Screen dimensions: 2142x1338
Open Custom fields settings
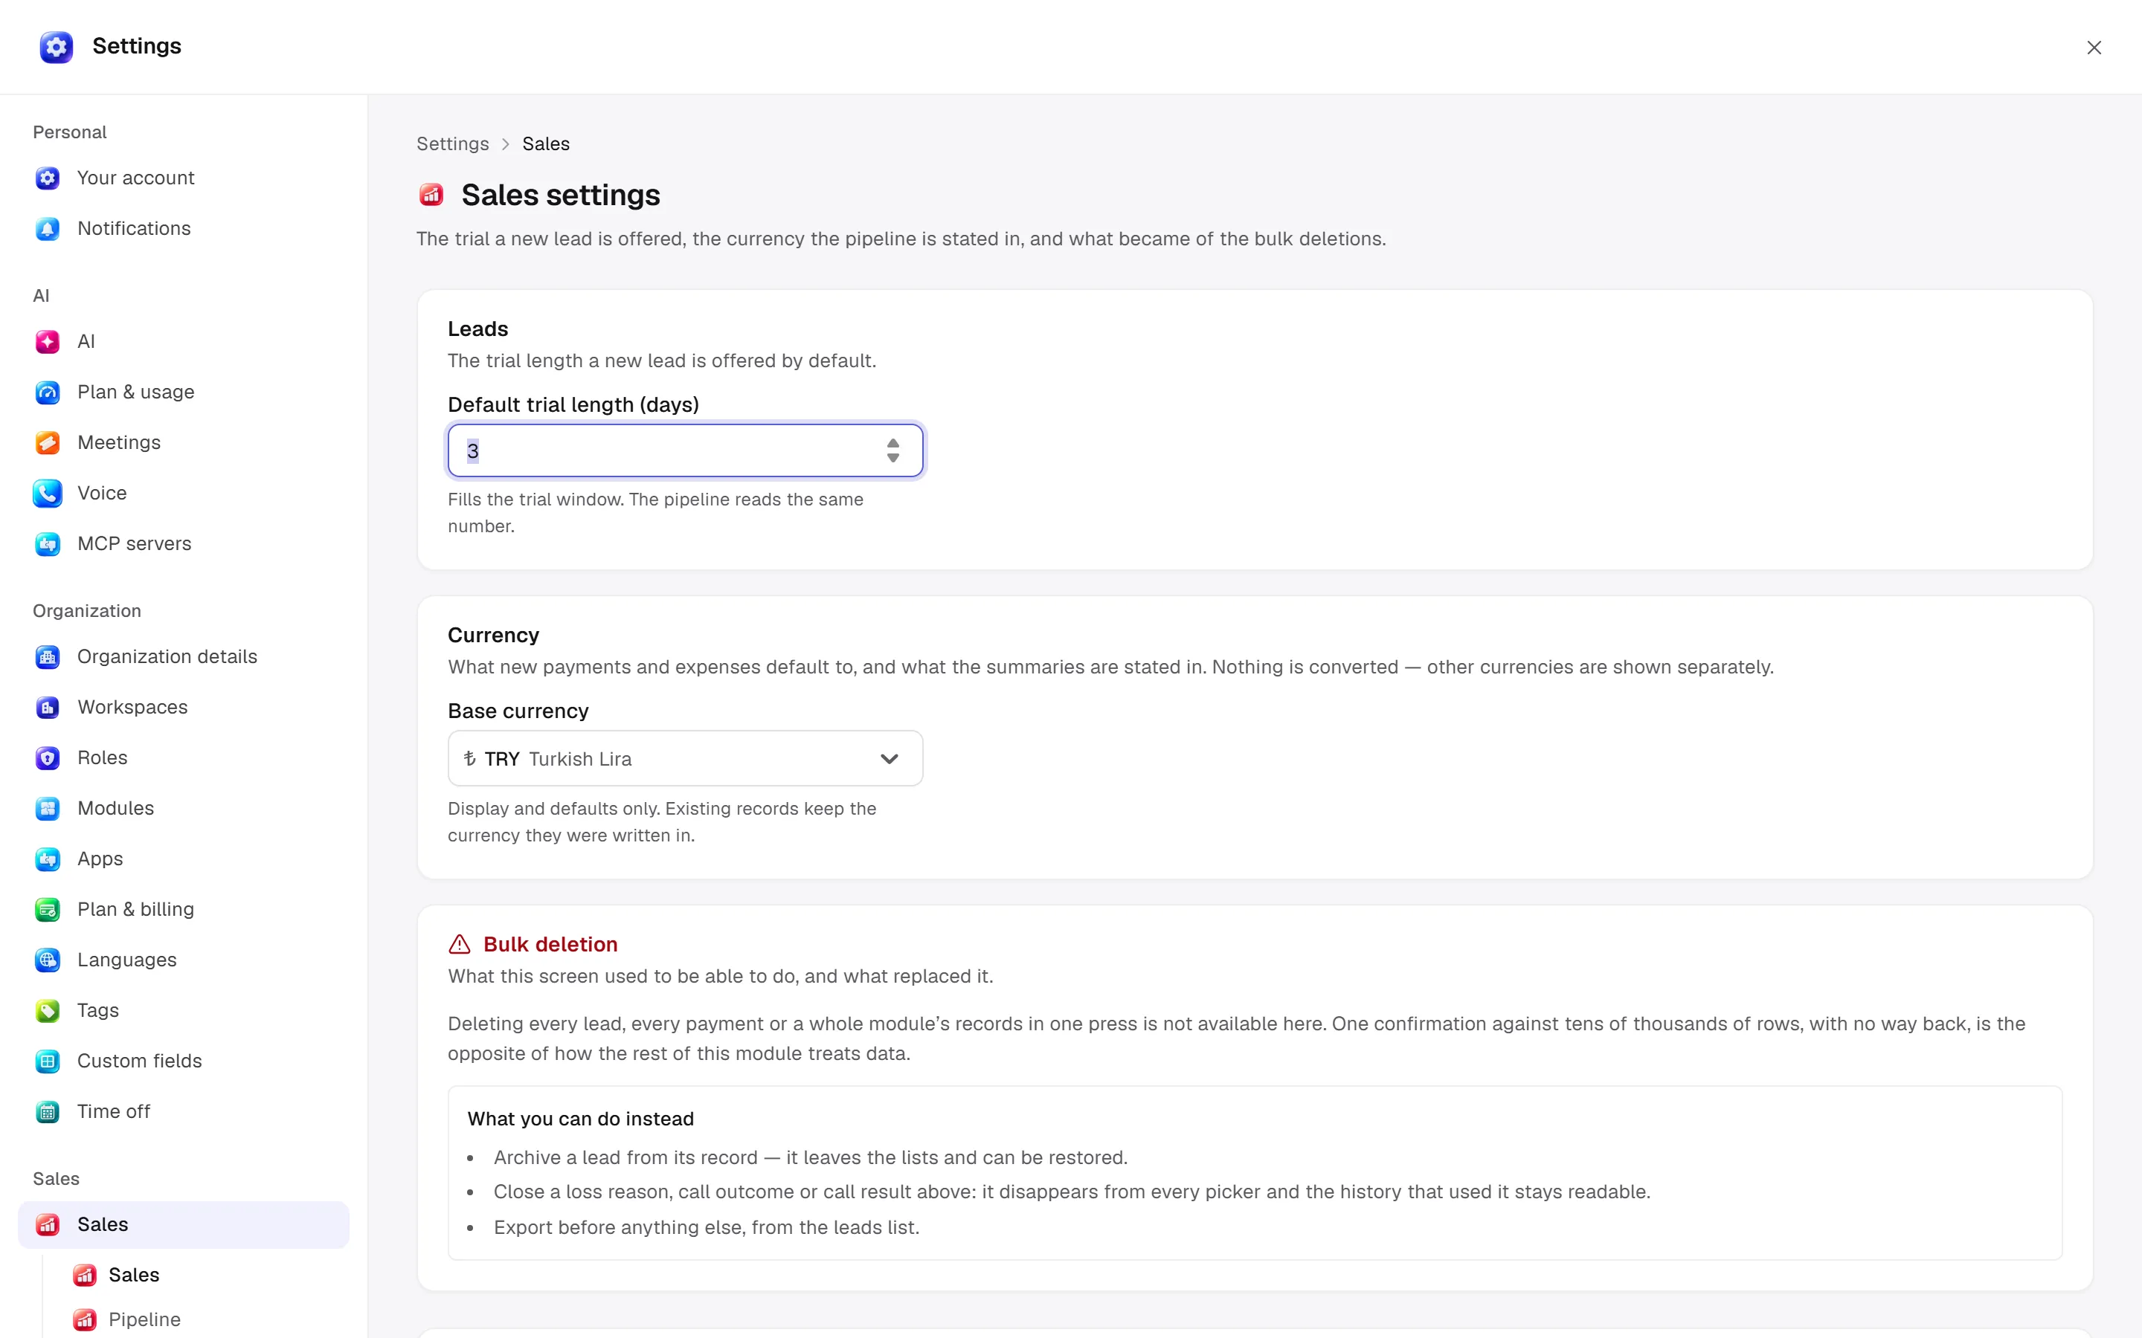pyautogui.click(x=183, y=1060)
